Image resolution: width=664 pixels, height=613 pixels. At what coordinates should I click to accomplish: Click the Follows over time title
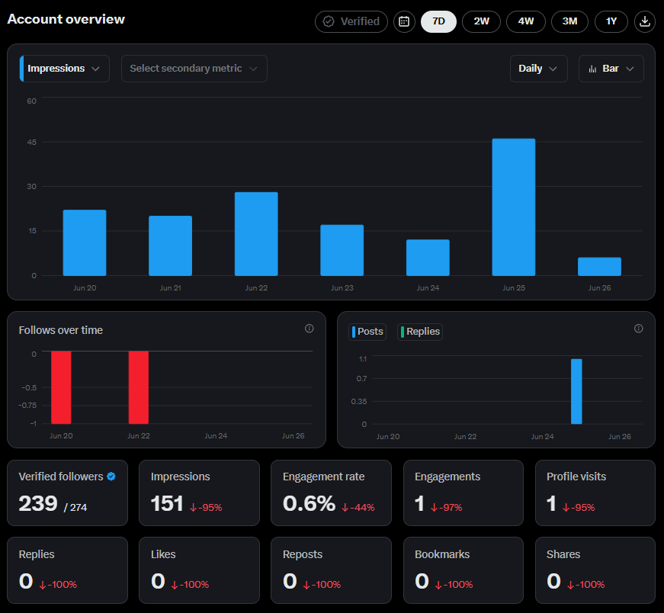pyautogui.click(x=60, y=330)
